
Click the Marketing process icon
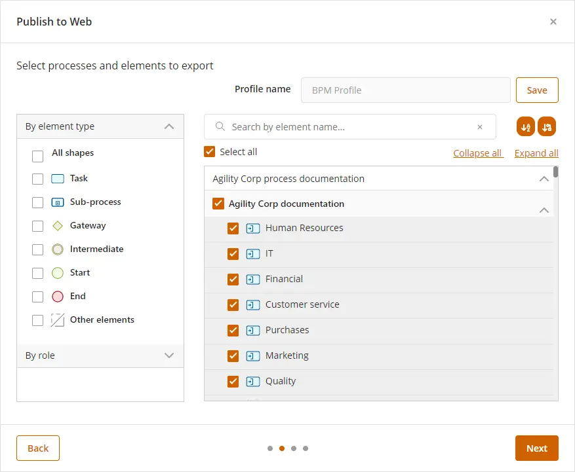[253, 356]
